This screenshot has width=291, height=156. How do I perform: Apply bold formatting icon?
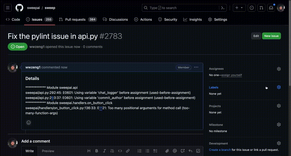tap(97, 151)
